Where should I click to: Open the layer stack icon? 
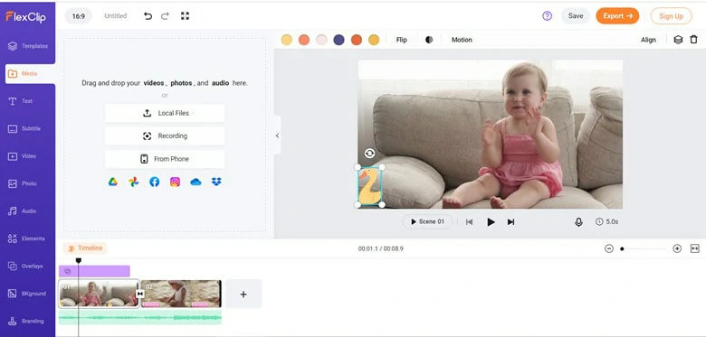[678, 40]
